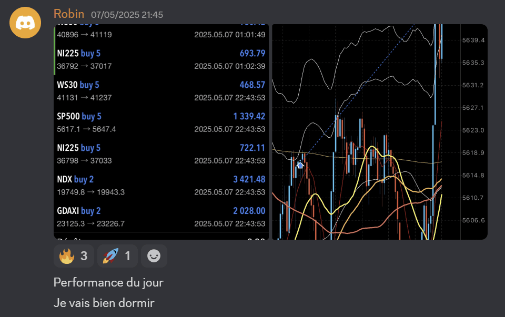Click the price range 5617.1 → 5647.4

coord(86,129)
